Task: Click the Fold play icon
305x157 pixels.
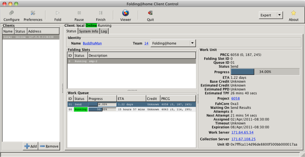Action: coord(58,13)
